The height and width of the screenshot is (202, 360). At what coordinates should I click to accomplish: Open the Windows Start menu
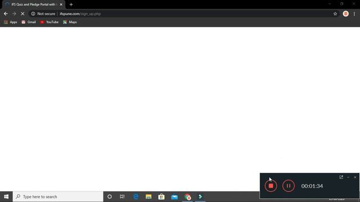click(x=6, y=196)
